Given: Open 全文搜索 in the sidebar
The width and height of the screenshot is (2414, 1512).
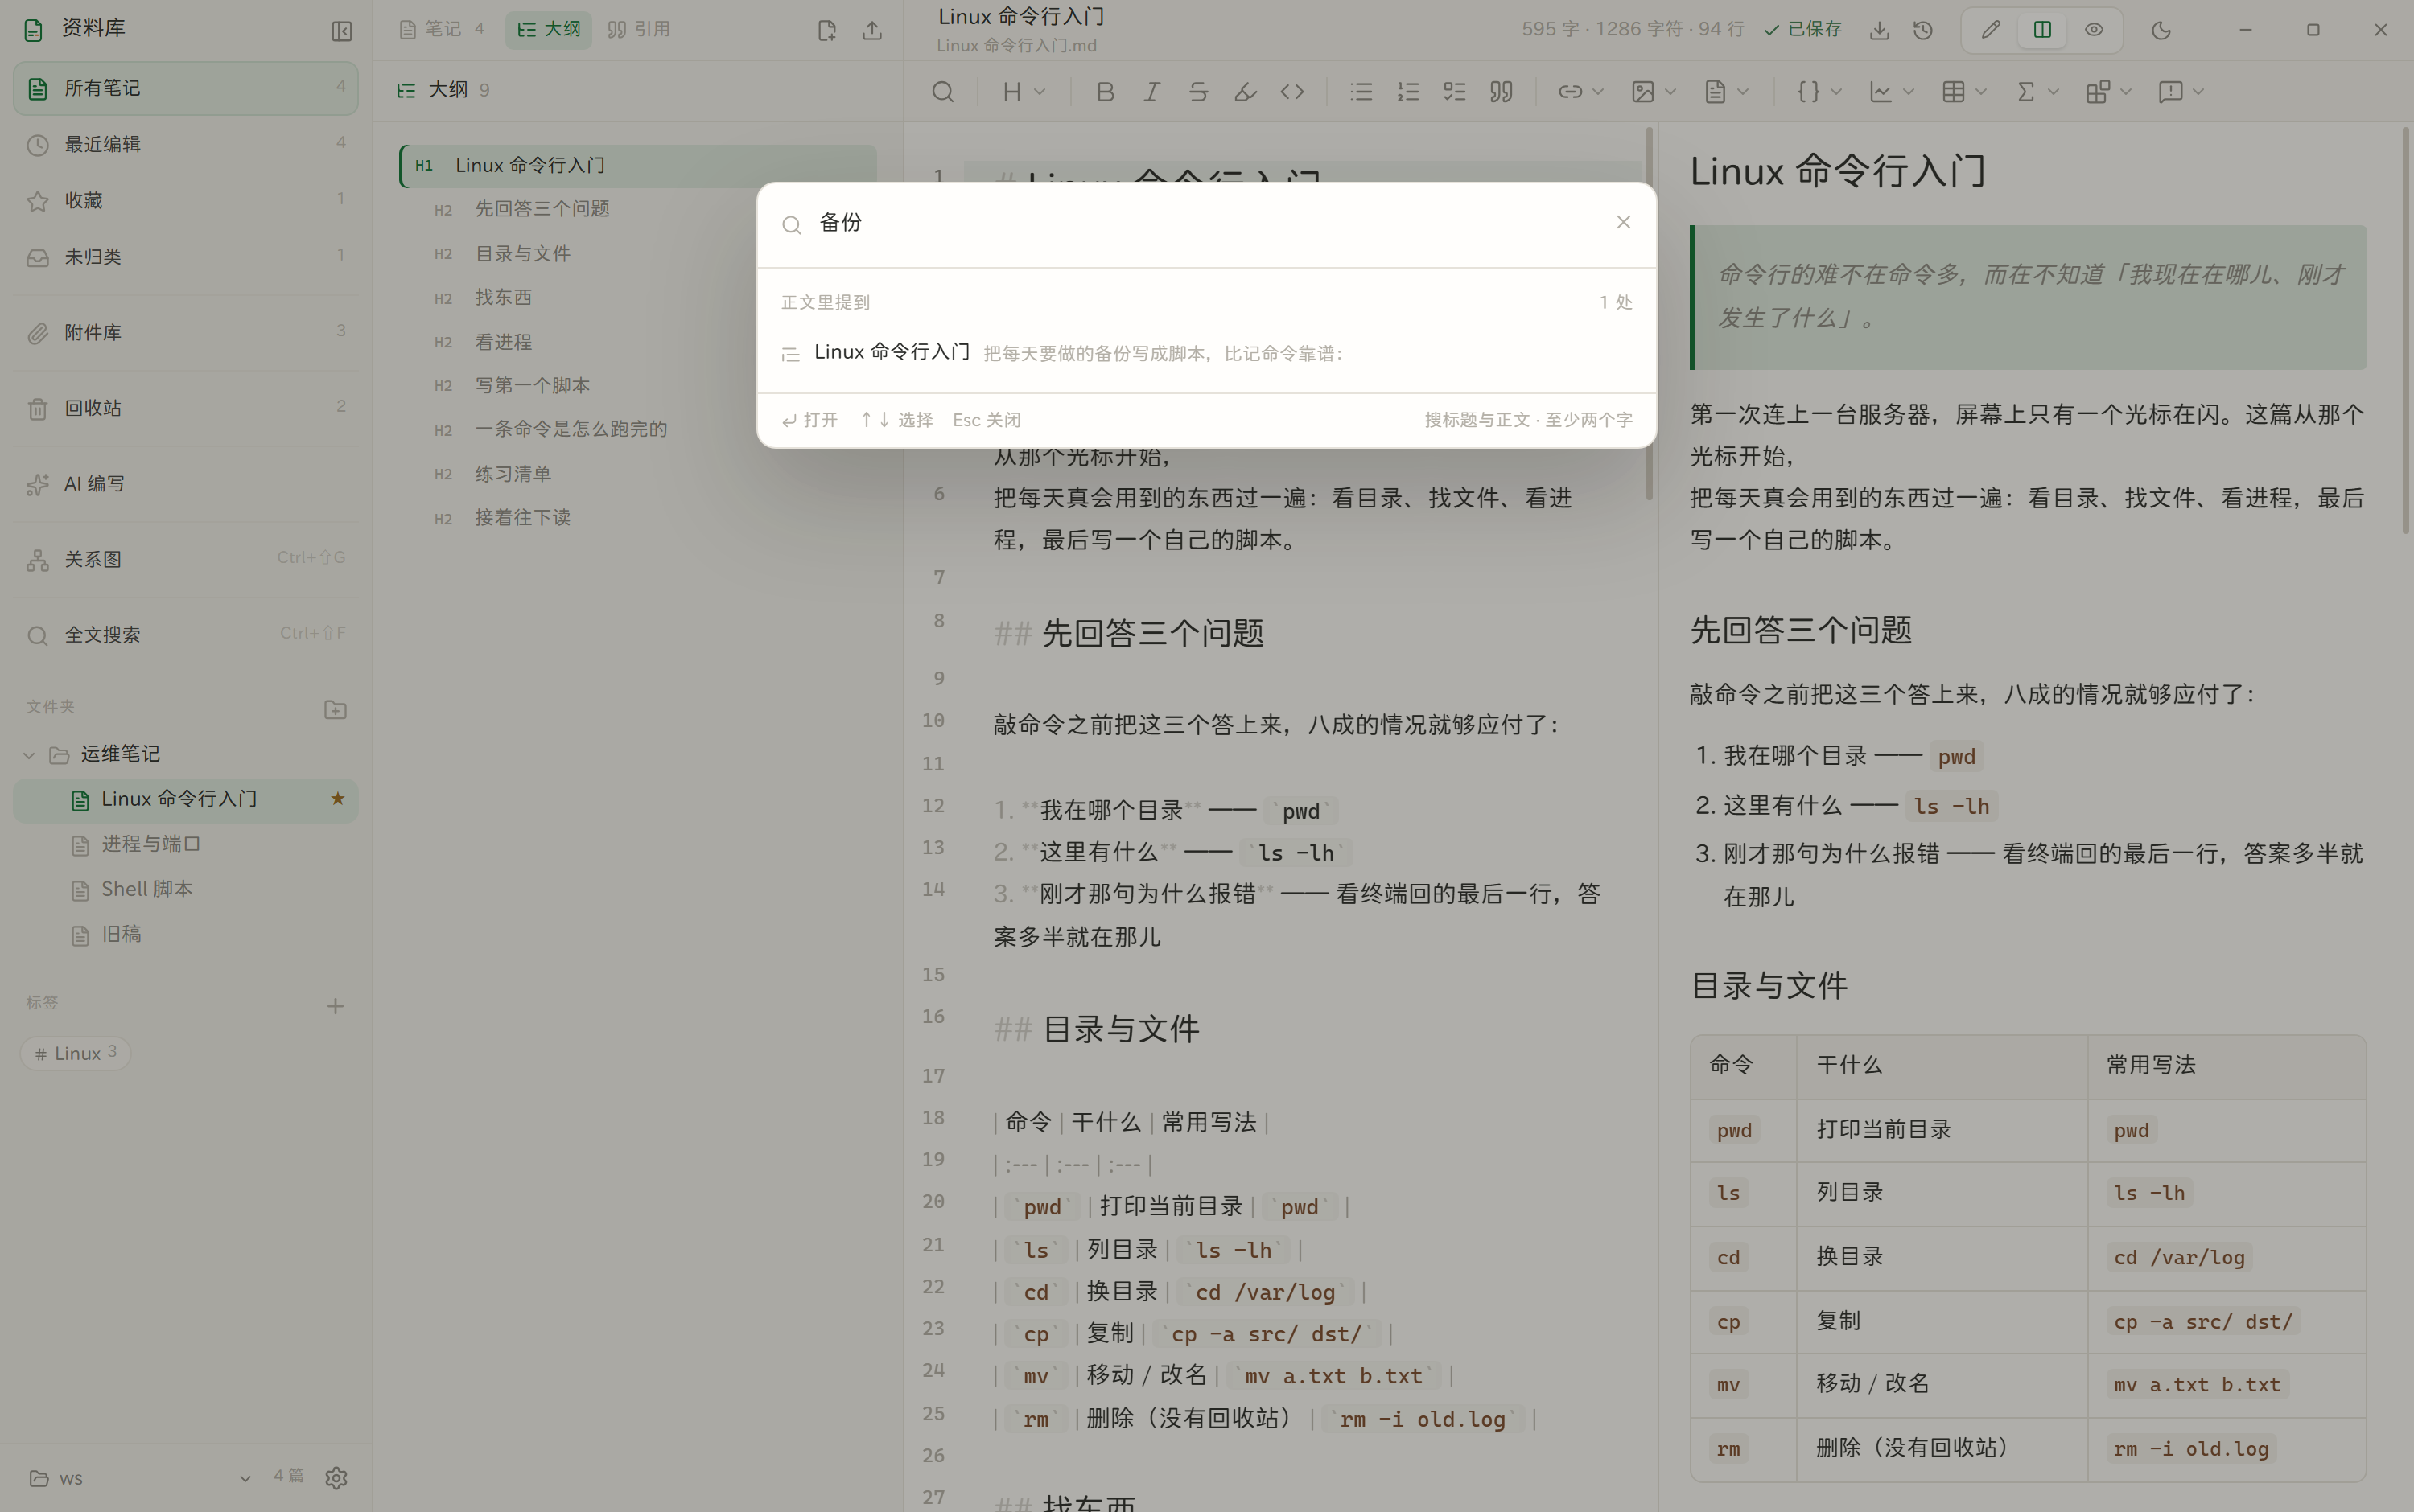Looking at the screenshot, I should click(x=186, y=635).
